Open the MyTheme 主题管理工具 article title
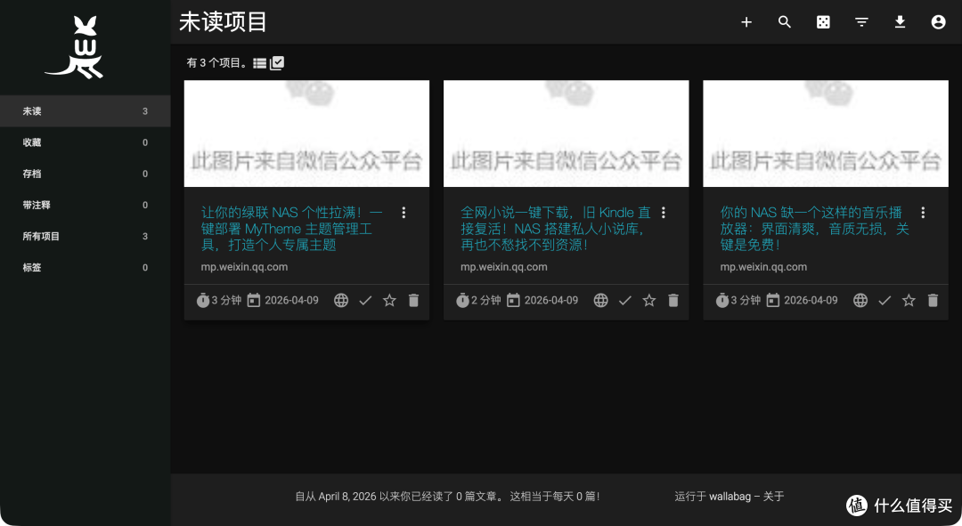Image resolution: width=962 pixels, height=526 pixels. tap(292, 229)
